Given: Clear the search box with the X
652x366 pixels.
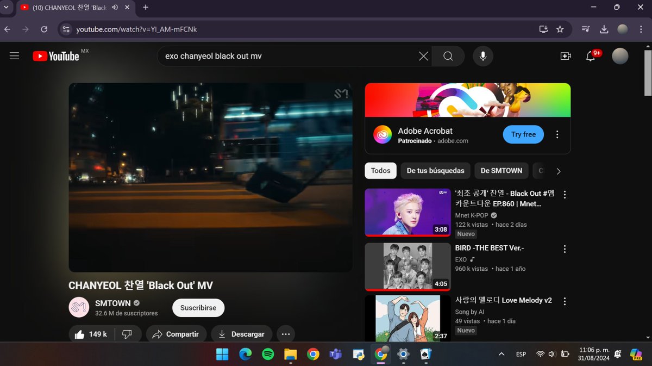Looking at the screenshot, I should 423,56.
